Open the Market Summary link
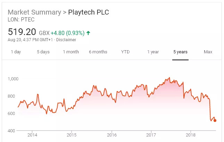The image size is (224, 142). pos(34,12)
